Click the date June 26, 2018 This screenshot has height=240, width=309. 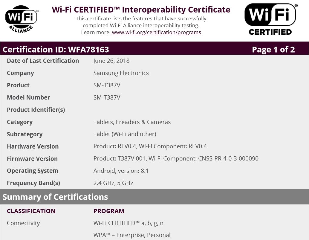[x=111, y=61]
